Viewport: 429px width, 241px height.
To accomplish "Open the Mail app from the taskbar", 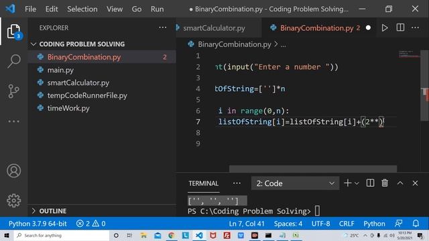I will (158, 235).
